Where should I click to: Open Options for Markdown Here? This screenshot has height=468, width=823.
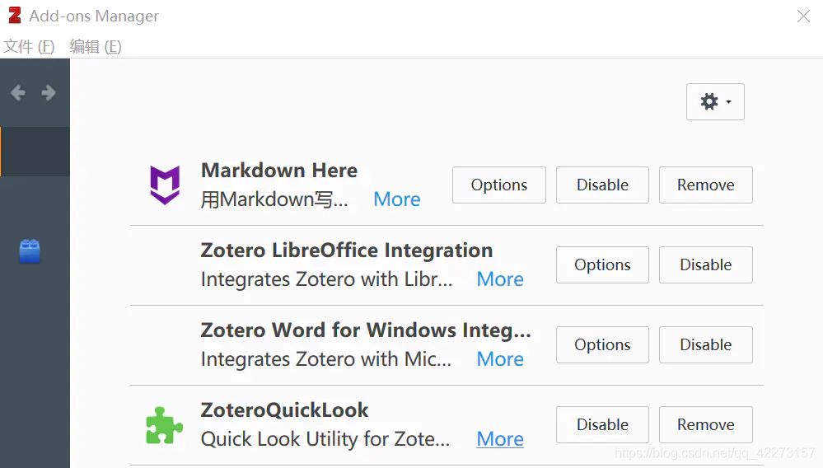pyautogui.click(x=498, y=185)
